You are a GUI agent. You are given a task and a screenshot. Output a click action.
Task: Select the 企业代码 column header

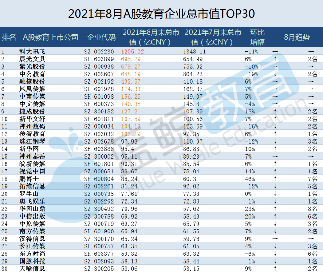coord(102,37)
